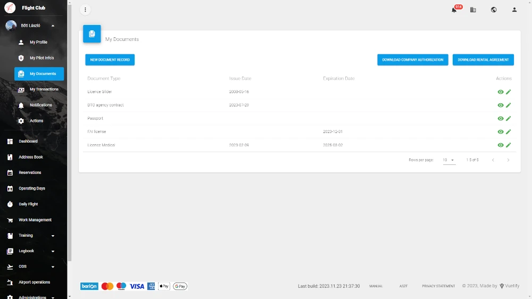Viewport: 532px width, 299px height.
Task: Open Actions in the sidebar
Action: click(39, 121)
